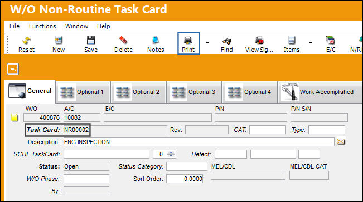Click the P/N field
Screen dimensions: 363x202
[251, 117]
